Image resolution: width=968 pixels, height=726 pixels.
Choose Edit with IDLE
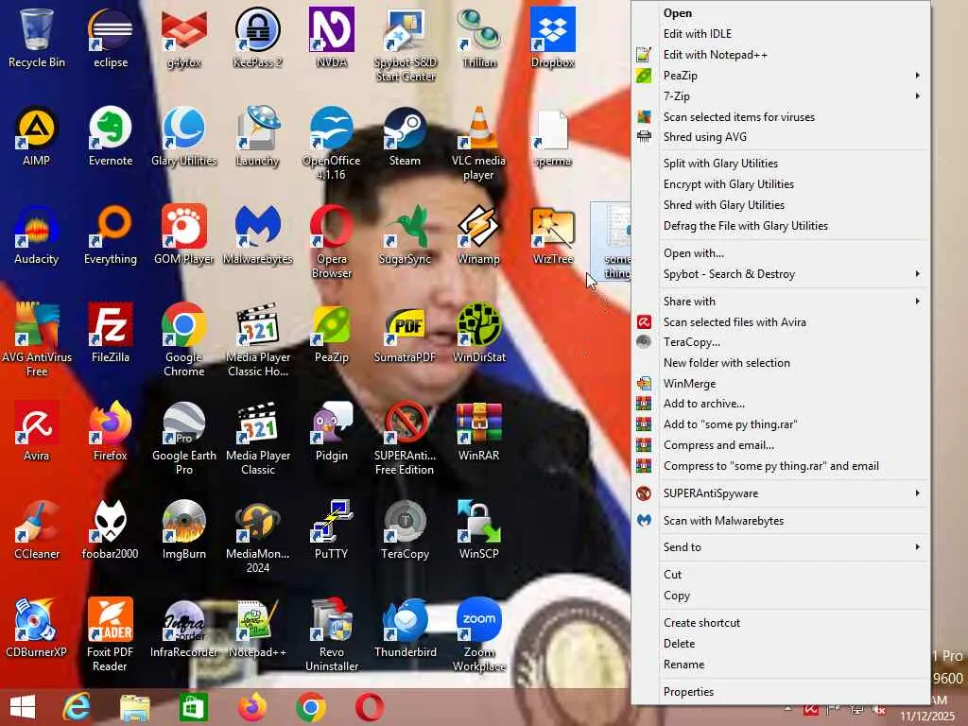[780, 34]
